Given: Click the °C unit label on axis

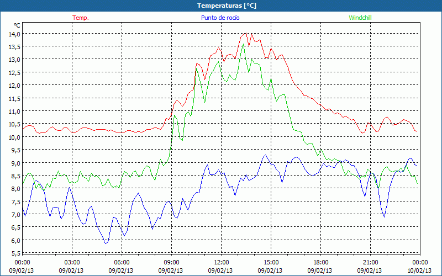Looking at the screenshot, I should (x=17, y=25).
